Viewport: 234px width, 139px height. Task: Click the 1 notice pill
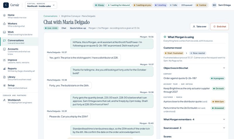201,5
